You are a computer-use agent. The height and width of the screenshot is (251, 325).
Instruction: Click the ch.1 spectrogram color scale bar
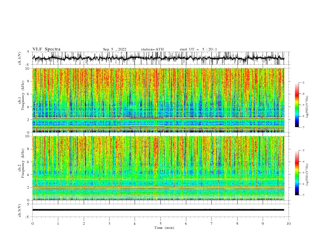(297, 105)
